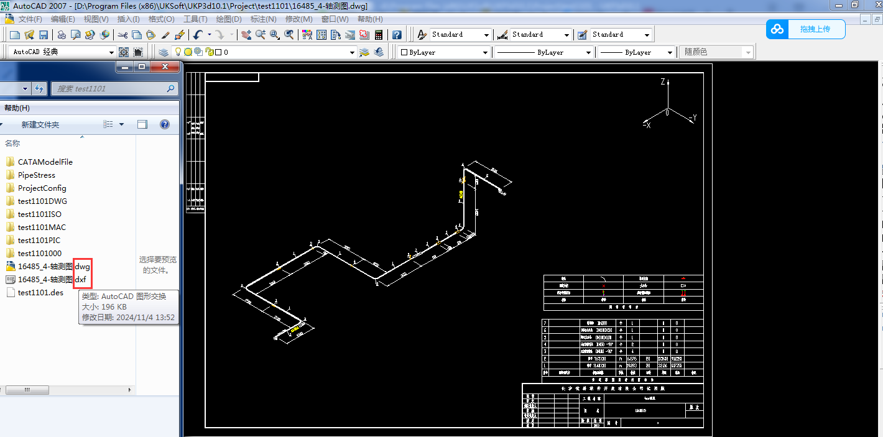The width and height of the screenshot is (883, 437).
Task: Toggle the layer lock padlock icon
Action: (209, 52)
